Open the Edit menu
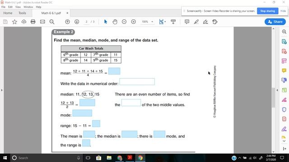Screen dimensions: 289x162 coord(10,7)
